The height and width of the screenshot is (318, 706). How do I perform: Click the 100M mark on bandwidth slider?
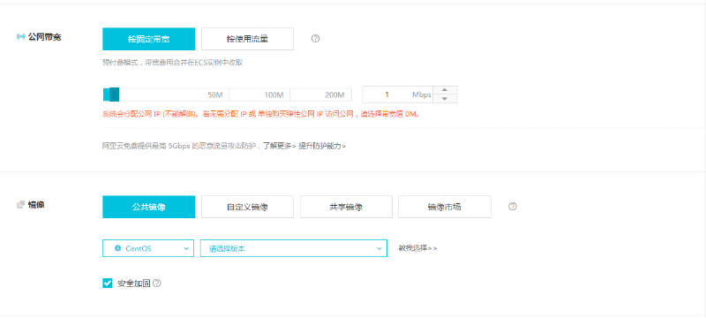point(274,95)
